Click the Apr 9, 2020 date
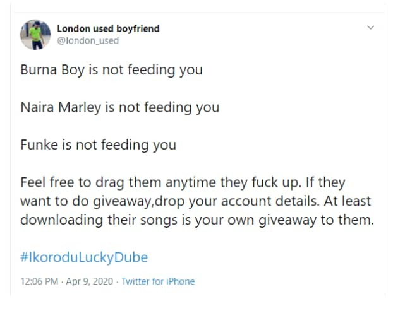Image resolution: width=393 pixels, height=311 pixels. [x=94, y=281]
